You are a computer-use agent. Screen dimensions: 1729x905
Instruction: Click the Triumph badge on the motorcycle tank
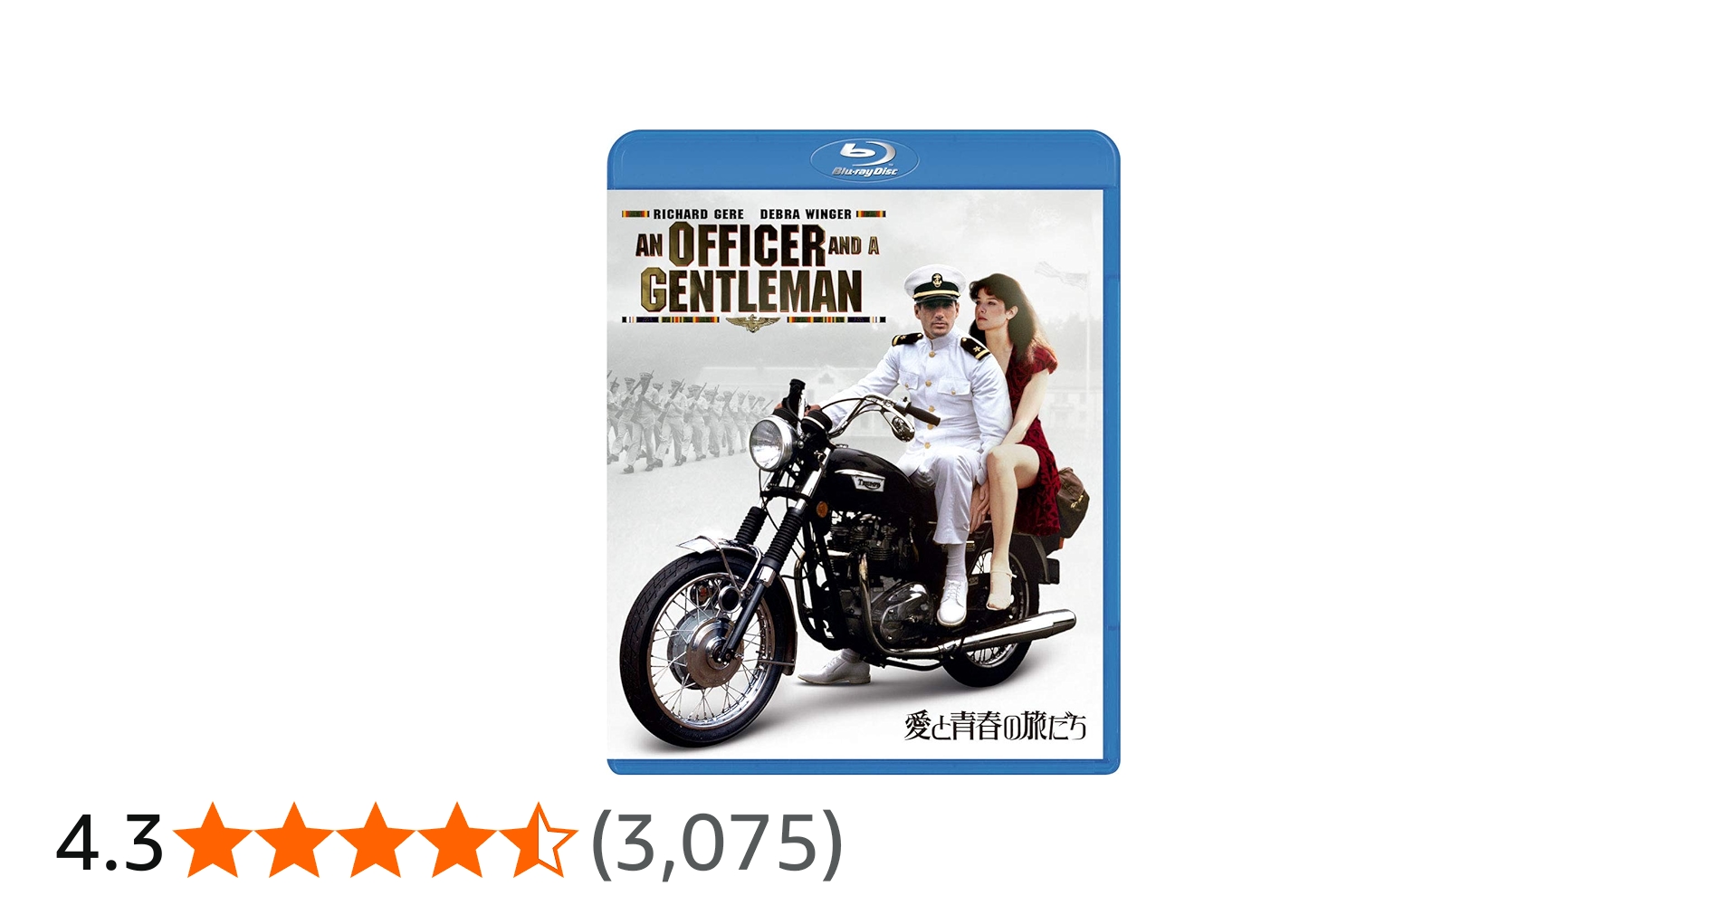[868, 483]
